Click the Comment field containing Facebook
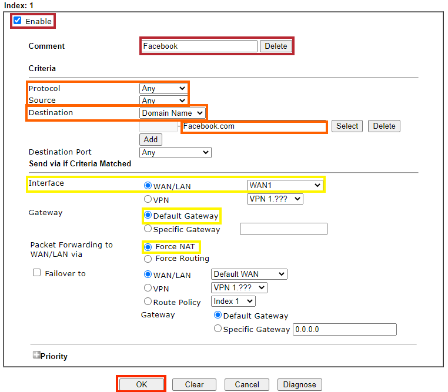Image resolution: width=448 pixels, height=392 pixels. tap(199, 46)
